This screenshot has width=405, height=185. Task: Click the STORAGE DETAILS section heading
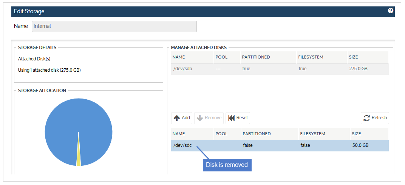[37, 48]
